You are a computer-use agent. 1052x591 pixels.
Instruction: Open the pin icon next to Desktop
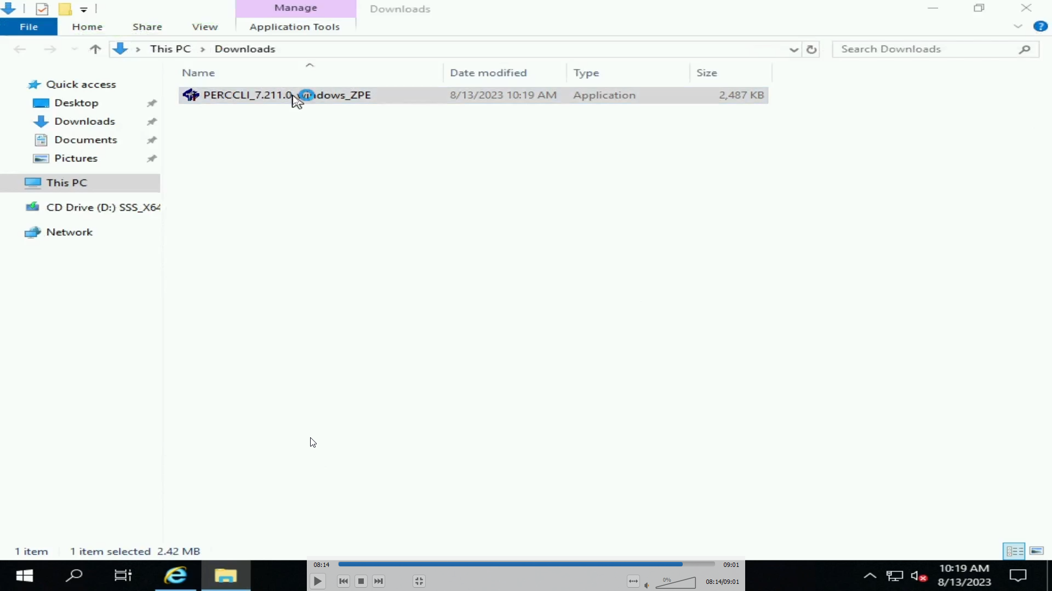(x=152, y=102)
